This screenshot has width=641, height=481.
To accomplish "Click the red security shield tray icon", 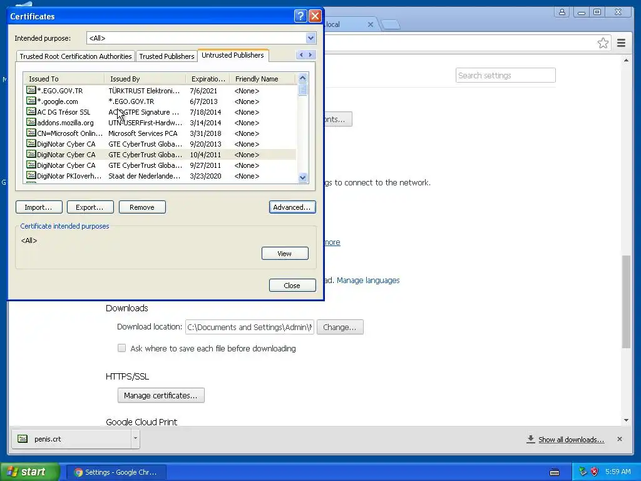I will (x=595, y=472).
